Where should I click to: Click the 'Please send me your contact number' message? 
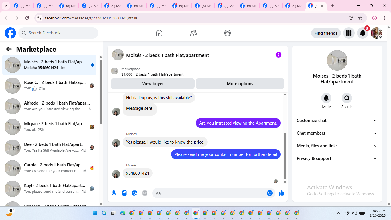point(226,154)
